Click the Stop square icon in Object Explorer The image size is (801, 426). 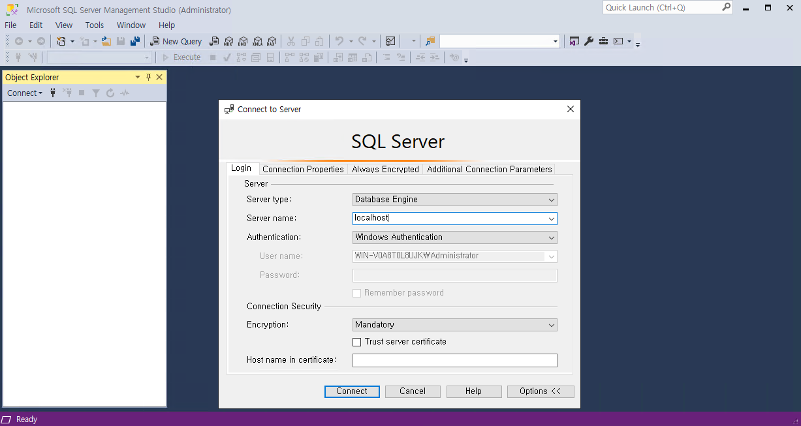click(82, 93)
